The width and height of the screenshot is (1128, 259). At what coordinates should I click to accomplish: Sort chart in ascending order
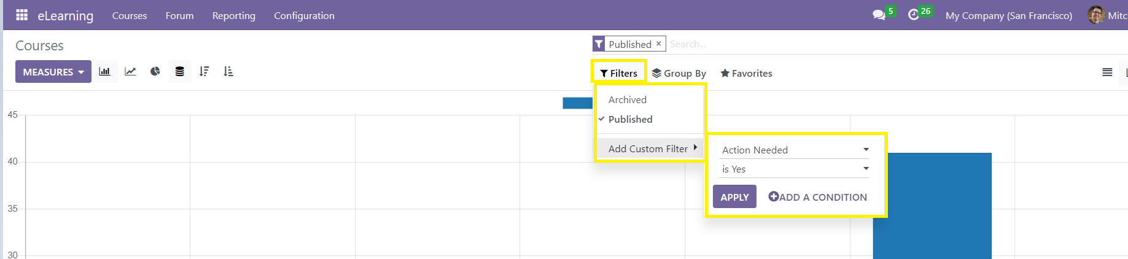tap(228, 71)
